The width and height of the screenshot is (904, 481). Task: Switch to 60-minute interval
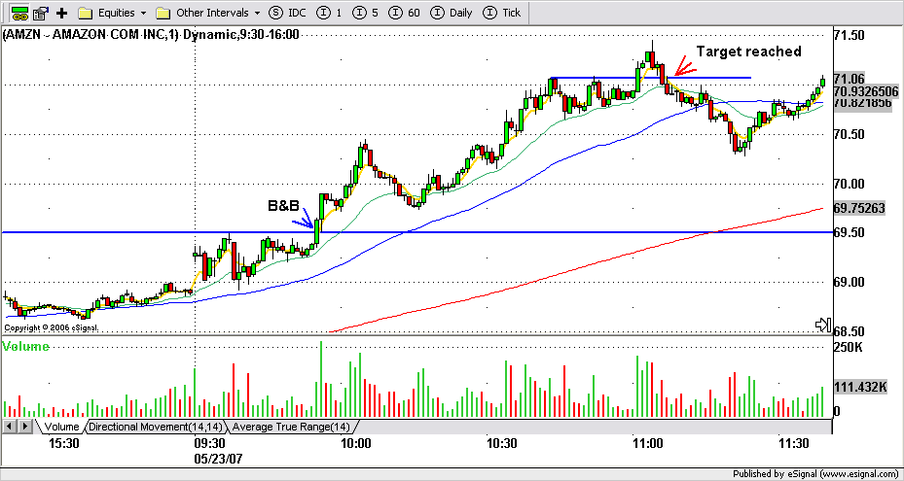404,12
